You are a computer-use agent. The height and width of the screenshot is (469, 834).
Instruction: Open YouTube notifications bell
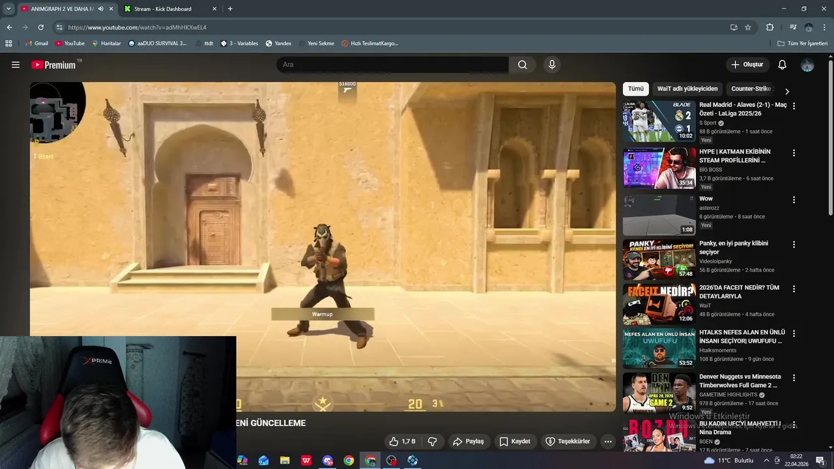pos(783,64)
